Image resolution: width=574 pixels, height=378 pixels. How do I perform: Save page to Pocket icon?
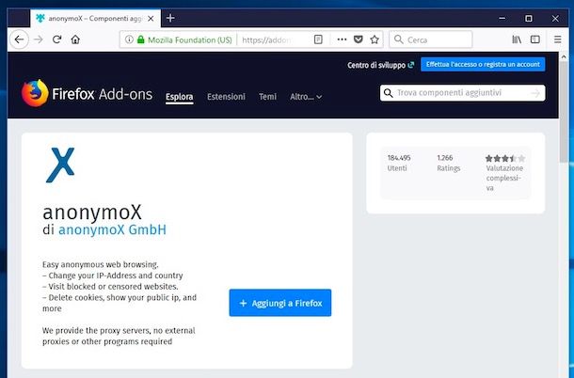pos(359,39)
